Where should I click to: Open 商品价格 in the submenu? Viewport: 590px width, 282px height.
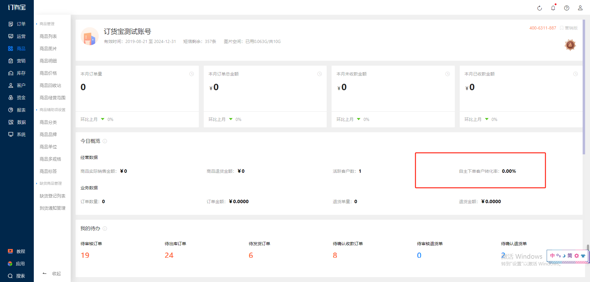48,73
